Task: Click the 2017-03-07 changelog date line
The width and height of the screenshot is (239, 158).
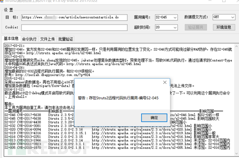Action: [x=15, y=57]
